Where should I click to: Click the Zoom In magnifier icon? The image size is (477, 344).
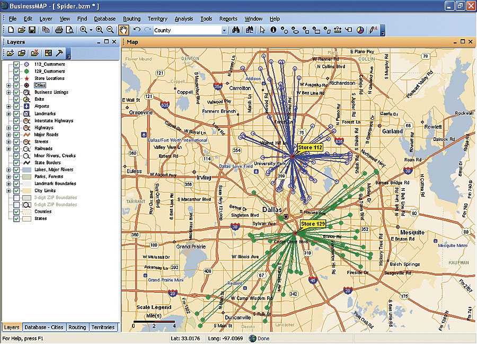(99, 30)
